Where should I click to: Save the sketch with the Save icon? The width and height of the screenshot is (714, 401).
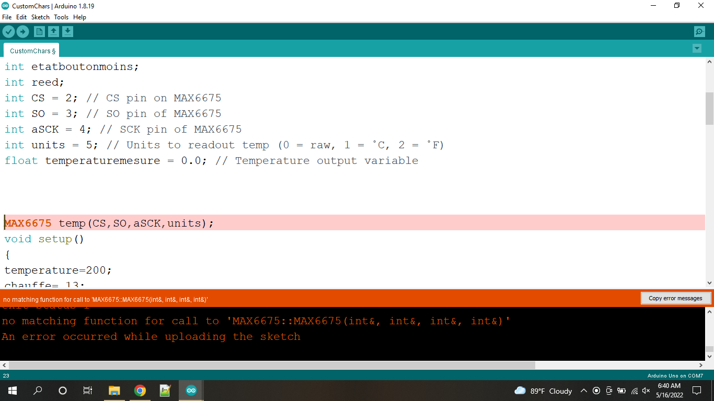67,32
